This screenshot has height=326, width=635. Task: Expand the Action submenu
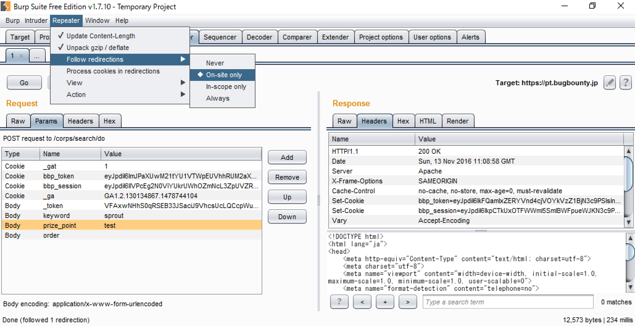(x=76, y=94)
